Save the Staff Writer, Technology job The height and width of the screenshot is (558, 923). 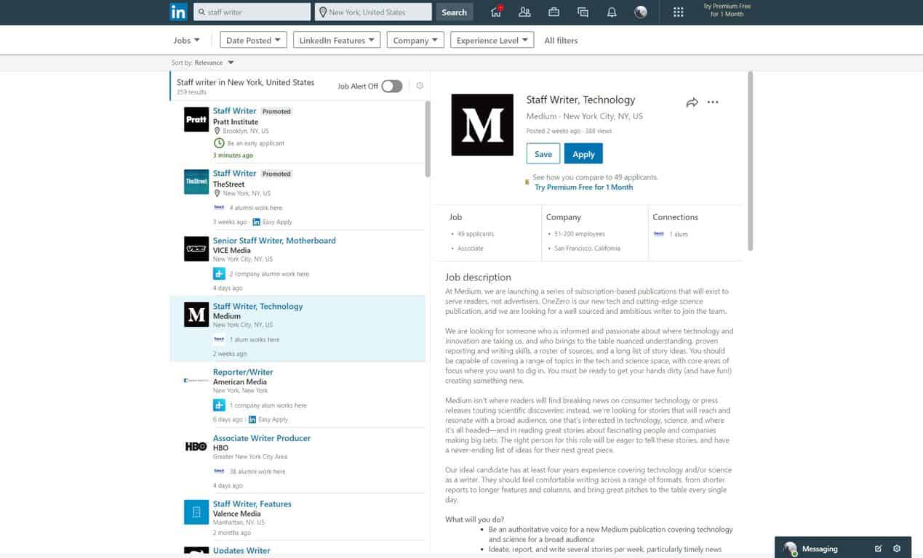(x=543, y=154)
